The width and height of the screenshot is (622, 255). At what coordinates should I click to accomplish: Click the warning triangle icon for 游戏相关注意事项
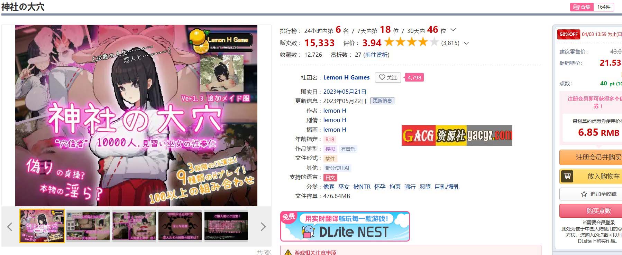pyautogui.click(x=288, y=253)
